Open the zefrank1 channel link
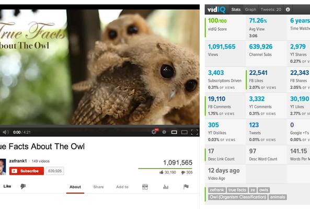 (x=18, y=161)
